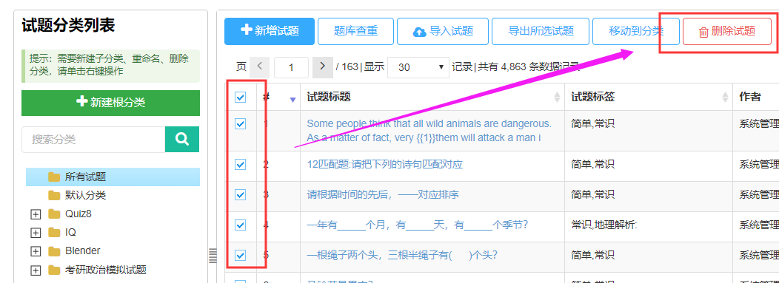Open the 30 records-per-page dropdown
Image resolution: width=779 pixels, height=283 pixels.
point(418,67)
